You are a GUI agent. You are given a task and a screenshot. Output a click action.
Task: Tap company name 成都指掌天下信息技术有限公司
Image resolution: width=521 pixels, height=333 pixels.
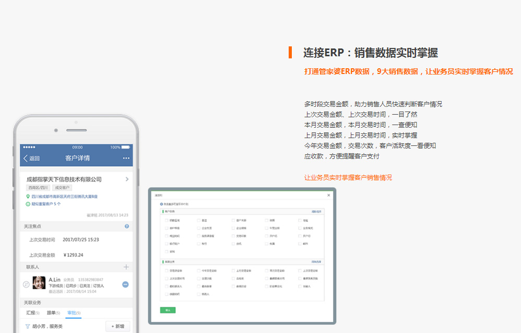64,179
